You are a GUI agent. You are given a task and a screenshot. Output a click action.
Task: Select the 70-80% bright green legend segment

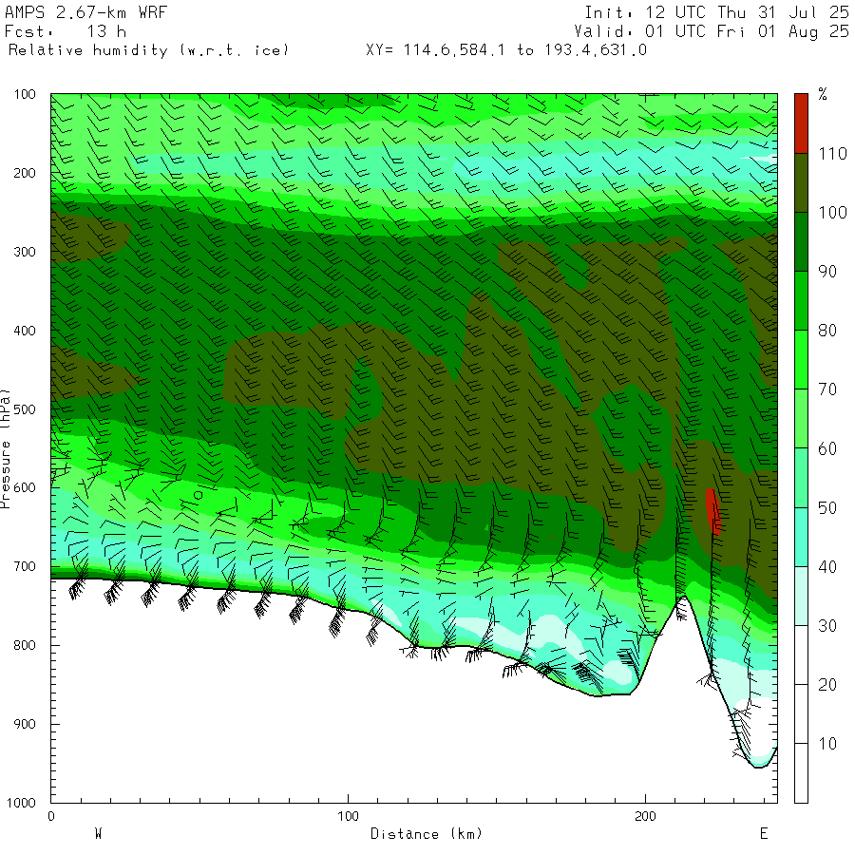(x=801, y=359)
